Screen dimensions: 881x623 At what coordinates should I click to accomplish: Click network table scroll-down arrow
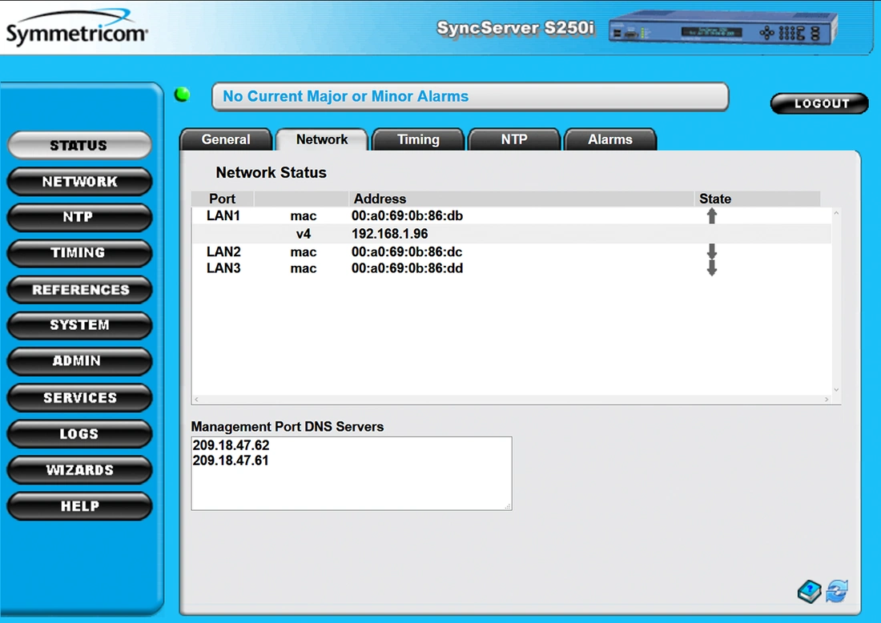pyautogui.click(x=836, y=390)
